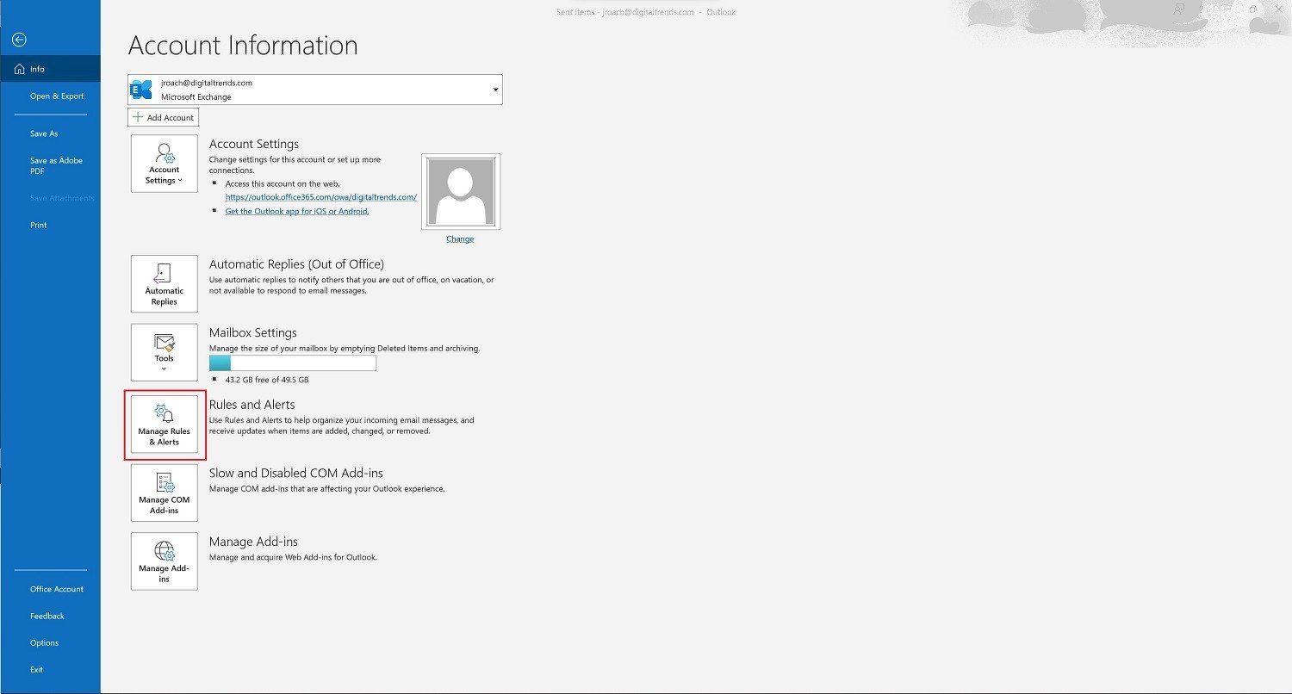Screen dimensions: 1292x694
Task: Open Office Account in the sidebar
Action: 57,589
